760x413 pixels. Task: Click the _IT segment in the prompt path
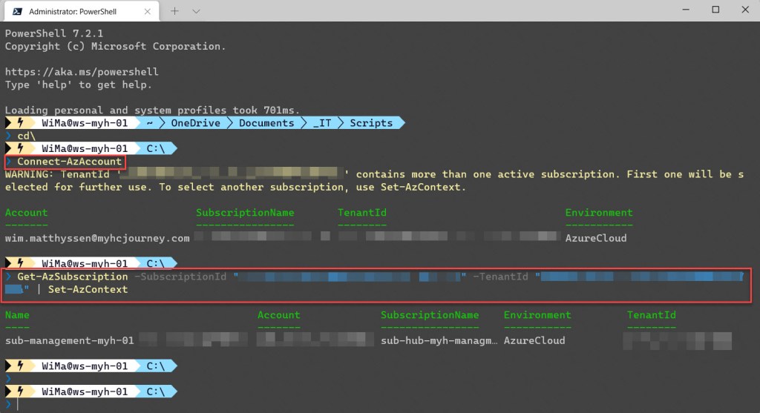coord(322,123)
